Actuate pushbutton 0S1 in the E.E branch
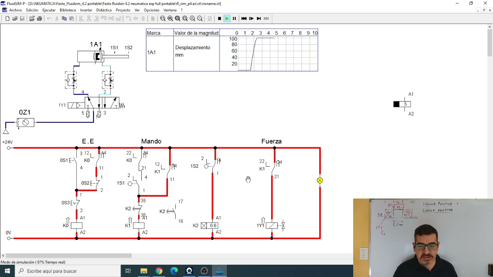 (73, 160)
